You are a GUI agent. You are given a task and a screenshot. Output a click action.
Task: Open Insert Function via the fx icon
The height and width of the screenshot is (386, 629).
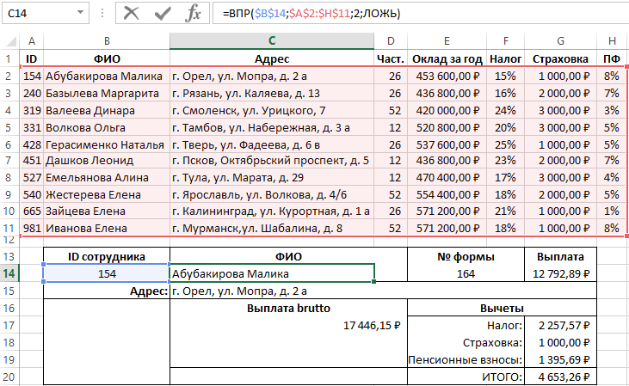pos(194,13)
